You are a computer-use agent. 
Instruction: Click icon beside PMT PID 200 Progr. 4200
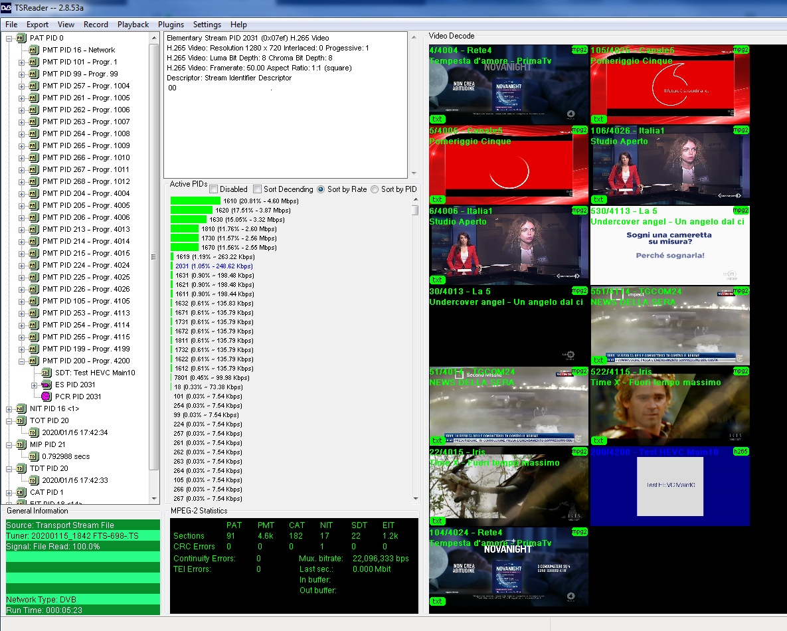click(34, 361)
